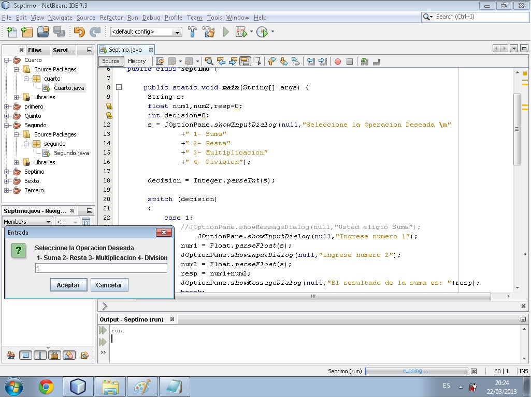Click the input field in the Entrada dialog

pos(101,268)
